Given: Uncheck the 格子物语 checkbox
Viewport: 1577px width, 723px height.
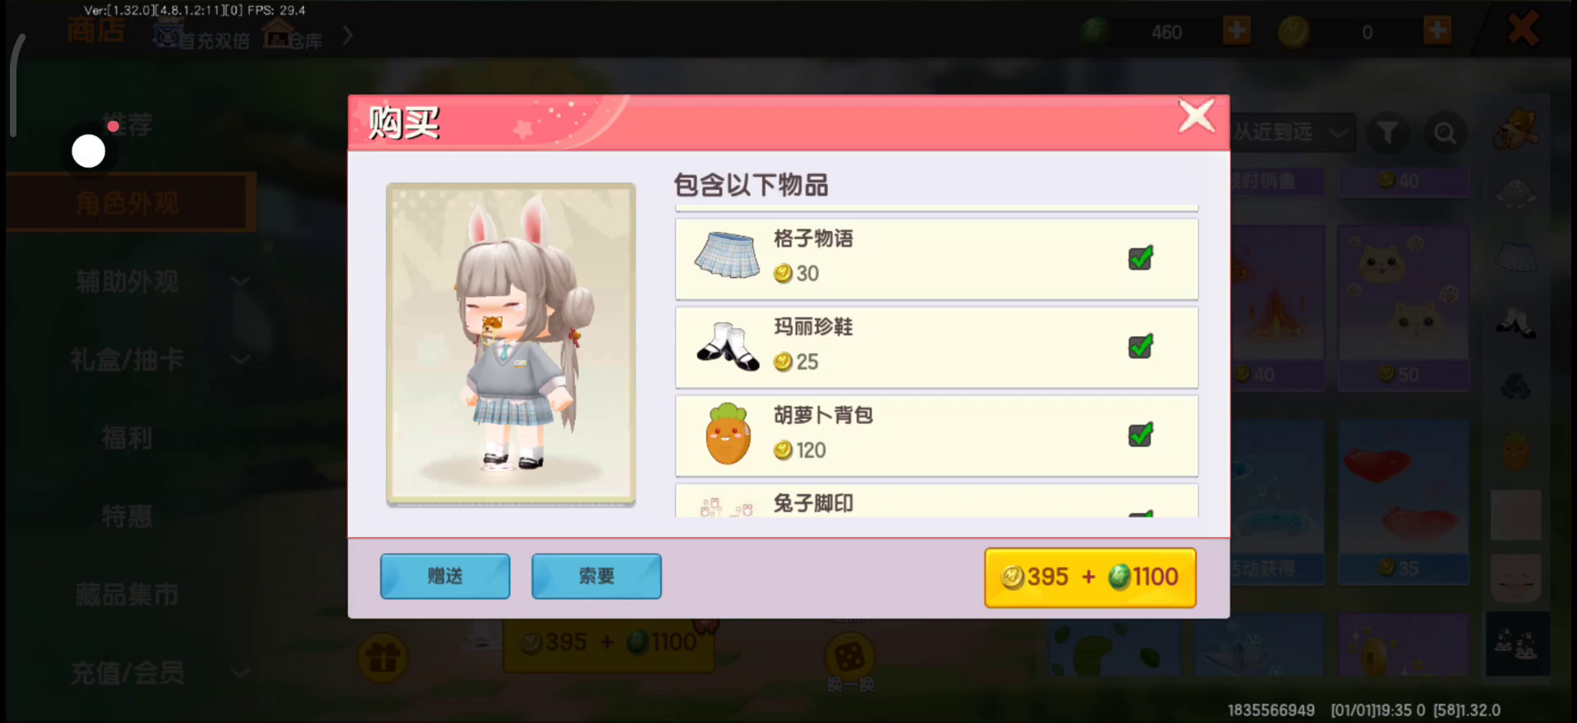Looking at the screenshot, I should click(1140, 258).
